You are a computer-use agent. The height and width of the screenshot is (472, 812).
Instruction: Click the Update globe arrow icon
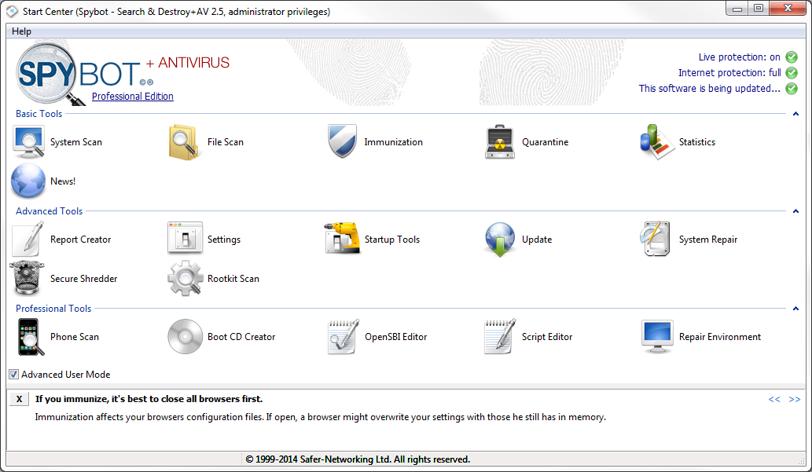(x=500, y=239)
